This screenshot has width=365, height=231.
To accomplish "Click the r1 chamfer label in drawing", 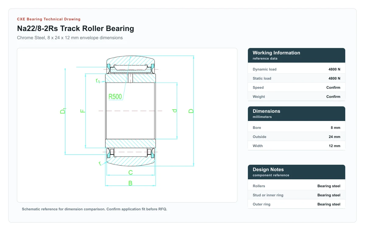I will coord(98,81).
